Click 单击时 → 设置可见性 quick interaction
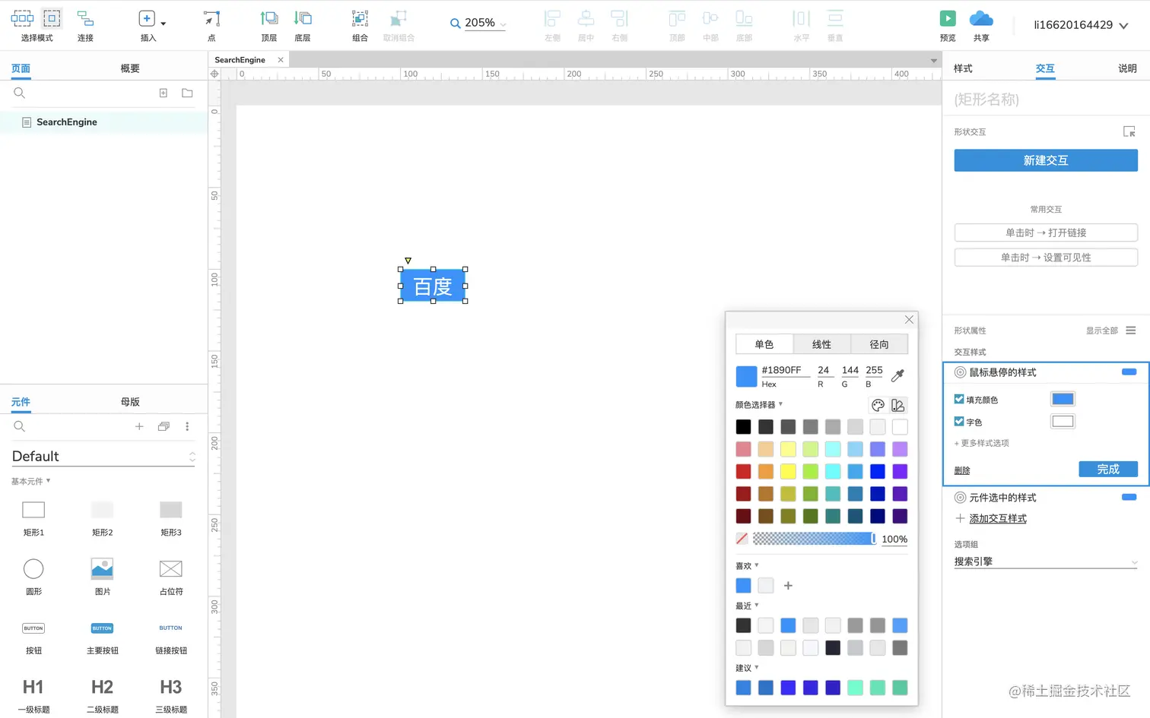 [1046, 258]
